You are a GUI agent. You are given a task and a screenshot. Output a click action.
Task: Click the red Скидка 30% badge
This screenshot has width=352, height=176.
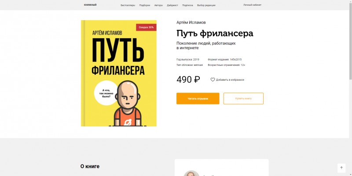coord(146,27)
